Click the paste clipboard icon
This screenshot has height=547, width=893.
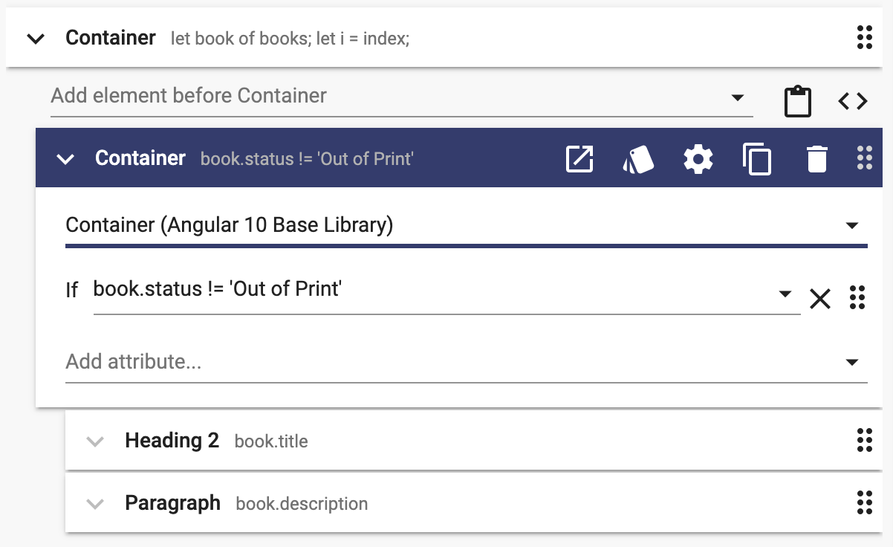pyautogui.click(x=798, y=101)
